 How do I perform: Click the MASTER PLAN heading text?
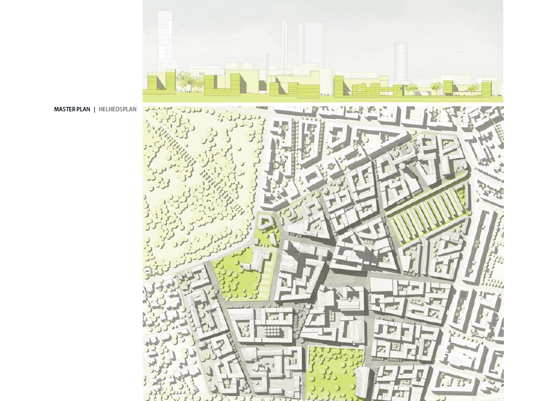[x=73, y=109]
